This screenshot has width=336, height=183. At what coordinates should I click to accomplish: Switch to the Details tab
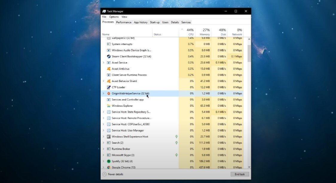175,22
